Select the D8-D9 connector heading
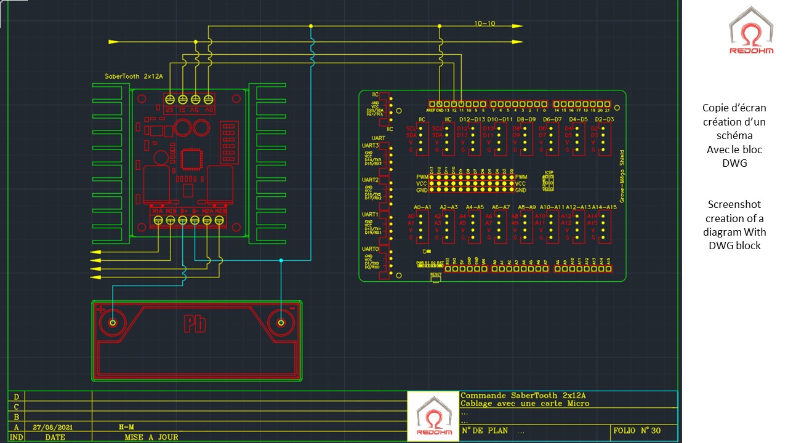The height and width of the screenshot is (443, 788). [x=525, y=119]
